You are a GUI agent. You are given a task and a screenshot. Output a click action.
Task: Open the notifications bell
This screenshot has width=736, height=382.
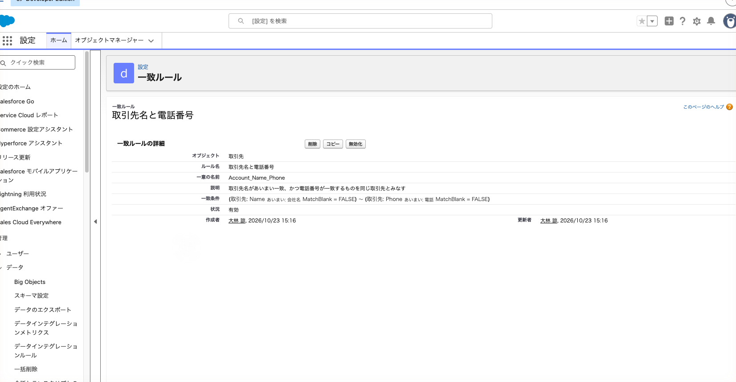pyautogui.click(x=711, y=21)
